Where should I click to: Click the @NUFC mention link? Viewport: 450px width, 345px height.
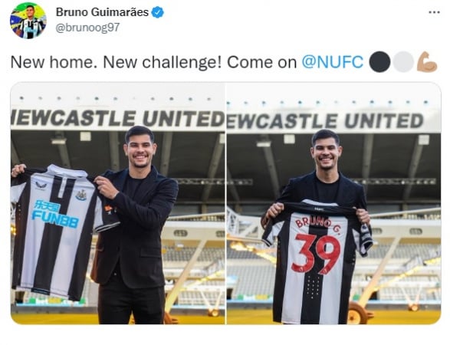coord(333,61)
